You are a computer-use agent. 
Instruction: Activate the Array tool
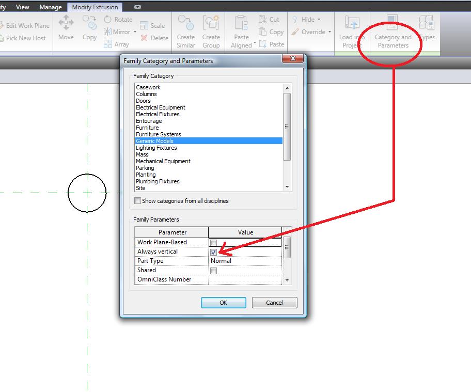click(116, 44)
